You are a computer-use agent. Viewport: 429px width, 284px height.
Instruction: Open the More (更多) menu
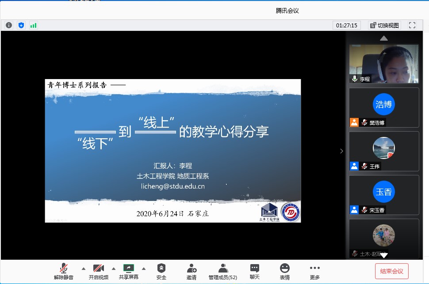(x=314, y=271)
